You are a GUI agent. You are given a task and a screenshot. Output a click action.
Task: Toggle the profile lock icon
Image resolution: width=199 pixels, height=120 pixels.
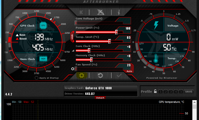[155, 91]
